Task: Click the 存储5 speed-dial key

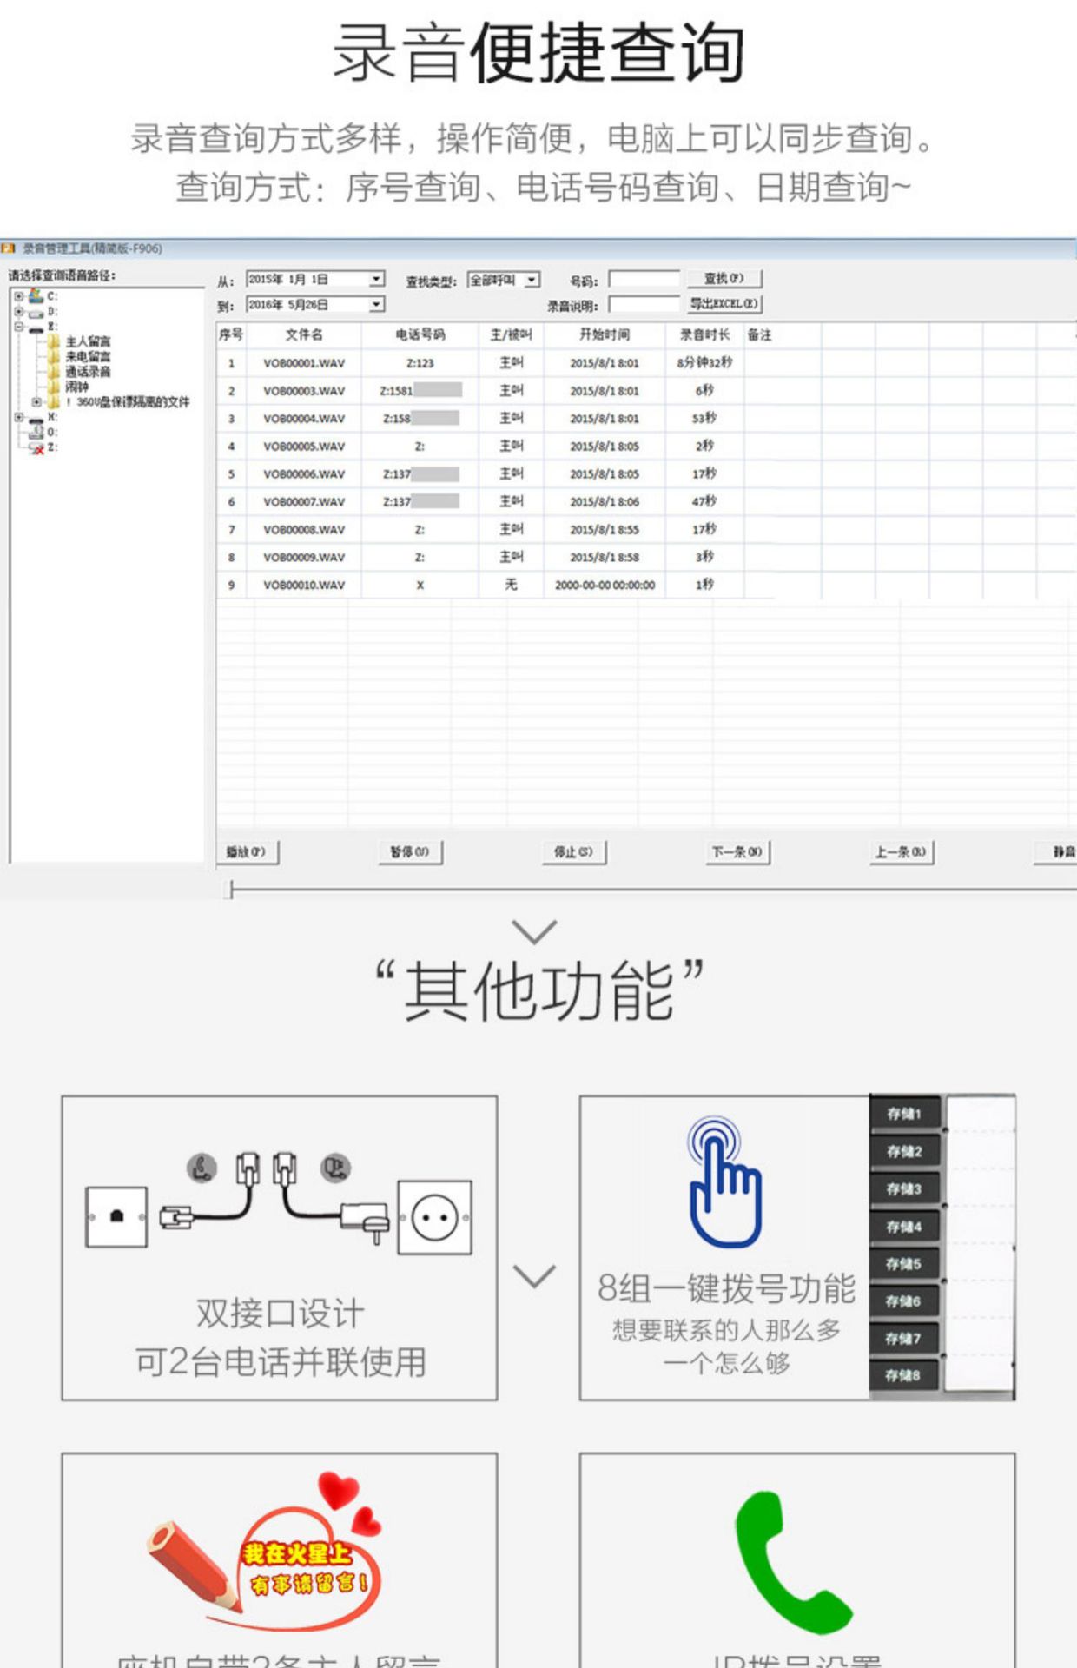Action: tap(905, 1264)
